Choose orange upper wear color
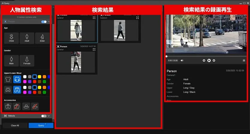The width and height of the screenshot is (250, 134). click(x=45, y=77)
